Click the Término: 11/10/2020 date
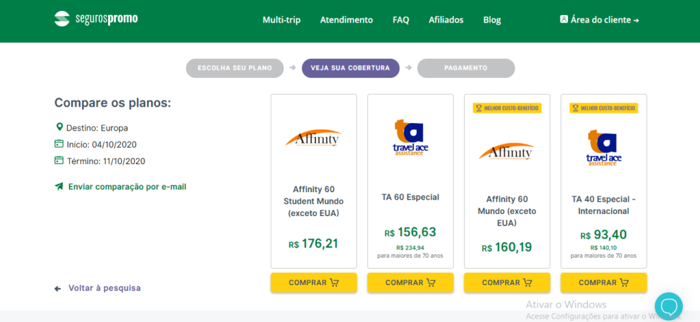The height and width of the screenshot is (322, 700). (x=106, y=161)
